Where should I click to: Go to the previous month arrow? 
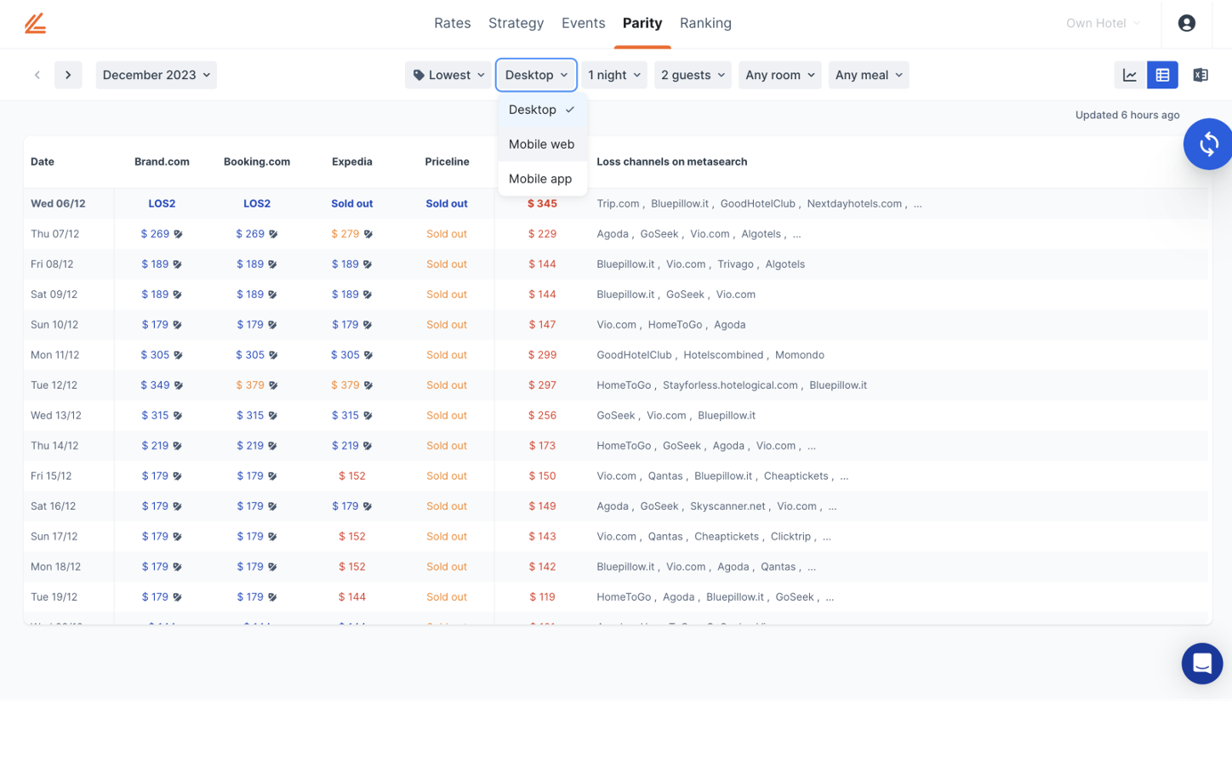click(x=37, y=75)
